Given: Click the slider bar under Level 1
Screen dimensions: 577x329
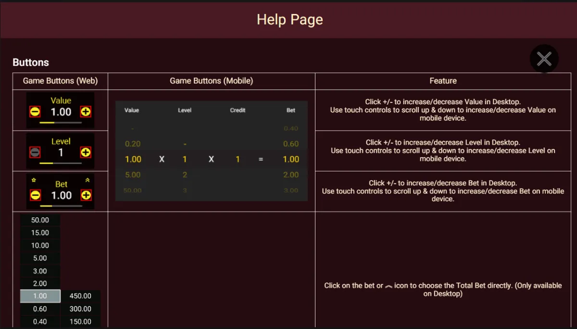Looking at the screenshot, I should (x=61, y=163).
